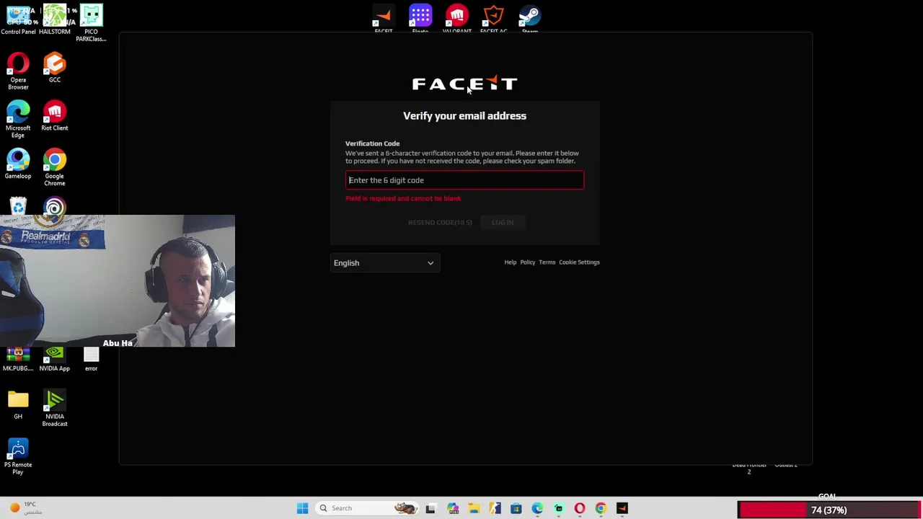Expand the English language dropdown
Viewport: 923px width, 519px height.
384,263
